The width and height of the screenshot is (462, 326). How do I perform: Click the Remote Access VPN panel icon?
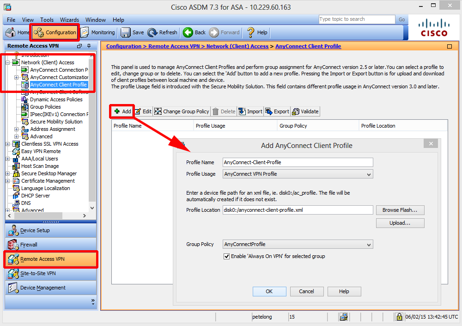(13, 259)
